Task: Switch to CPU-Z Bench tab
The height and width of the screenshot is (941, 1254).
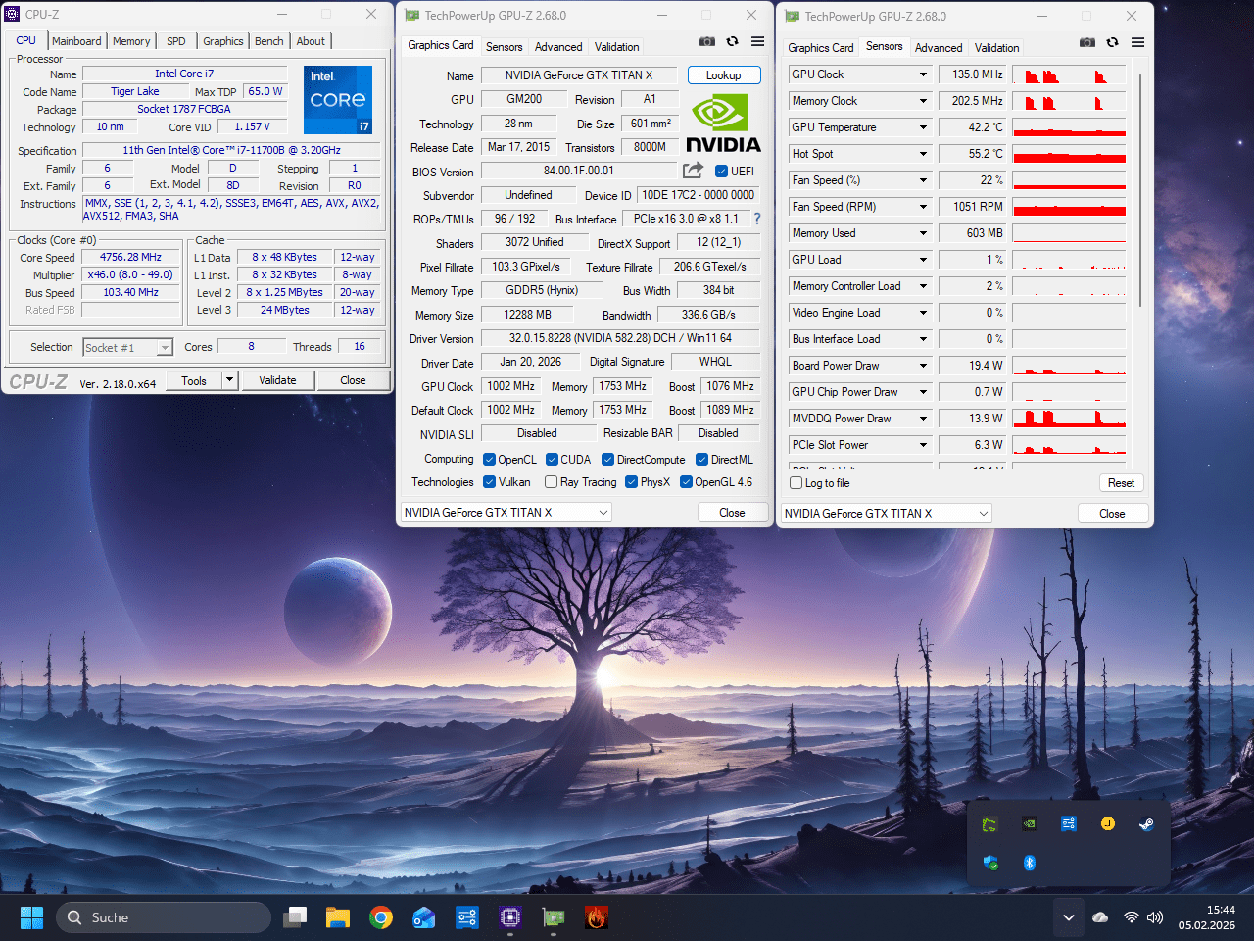Action: point(269,41)
